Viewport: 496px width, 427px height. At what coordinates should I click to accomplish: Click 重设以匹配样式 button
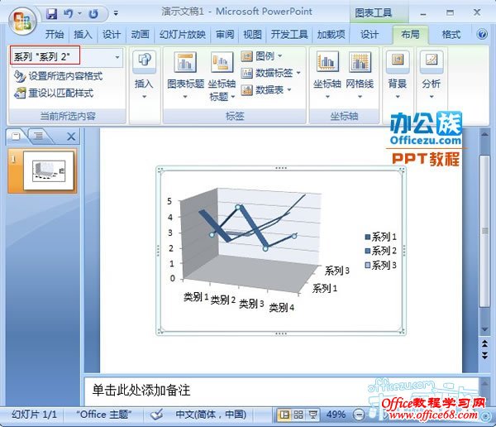tap(54, 94)
